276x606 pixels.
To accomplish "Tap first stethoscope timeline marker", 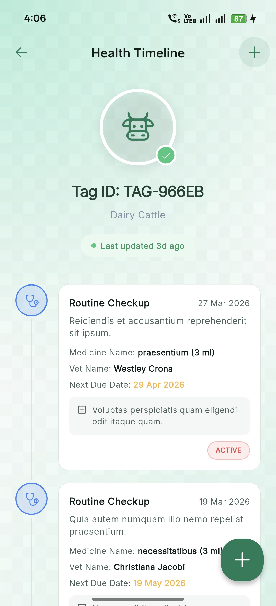I will tap(31, 300).
